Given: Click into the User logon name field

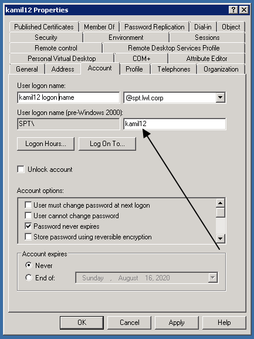Looking at the screenshot, I should tap(68, 97).
